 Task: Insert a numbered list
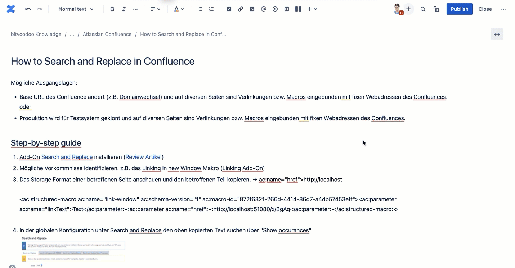[x=211, y=9]
